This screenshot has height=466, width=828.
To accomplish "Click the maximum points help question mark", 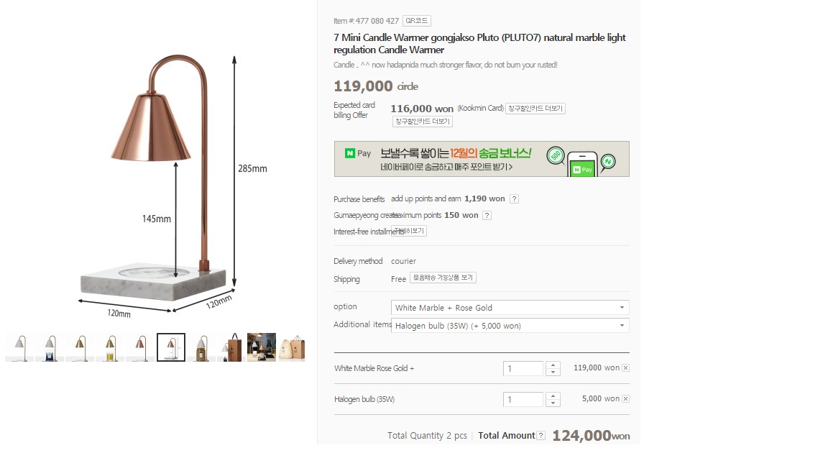I will [x=487, y=216].
